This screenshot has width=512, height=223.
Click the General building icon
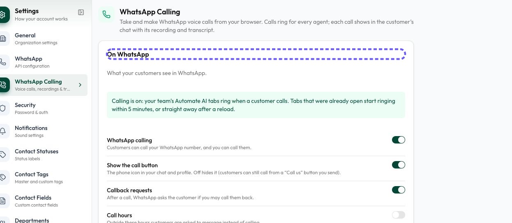pyautogui.click(x=3, y=39)
